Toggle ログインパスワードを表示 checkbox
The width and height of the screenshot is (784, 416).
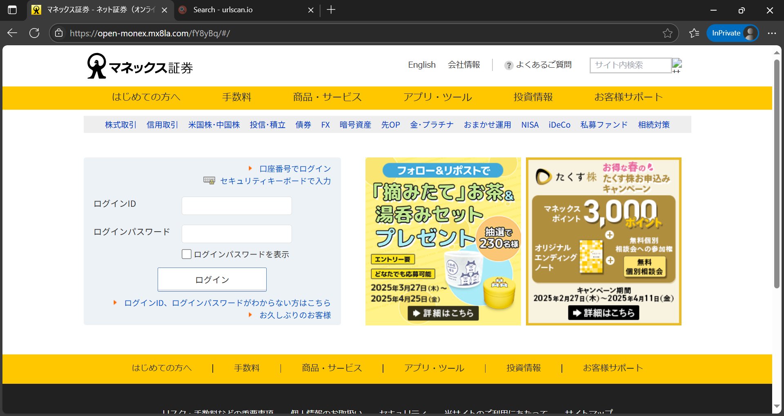tap(186, 254)
